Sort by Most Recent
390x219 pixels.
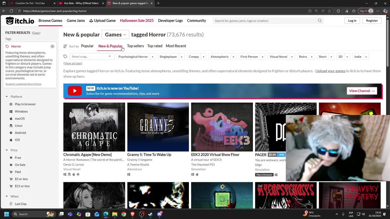176,46
